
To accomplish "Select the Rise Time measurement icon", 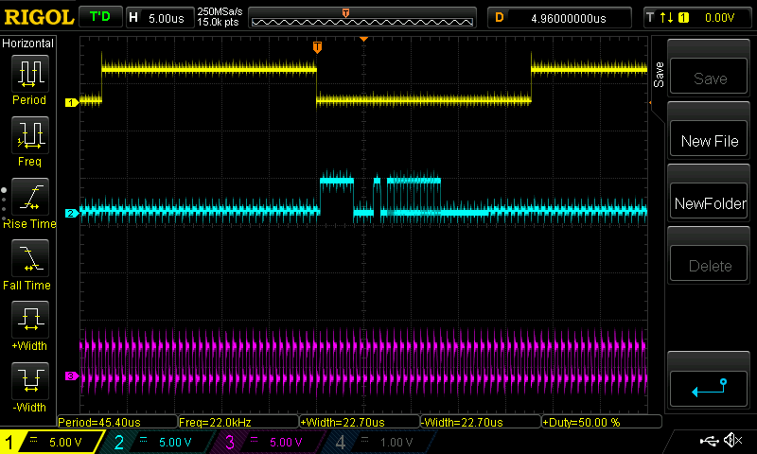I will click(30, 197).
